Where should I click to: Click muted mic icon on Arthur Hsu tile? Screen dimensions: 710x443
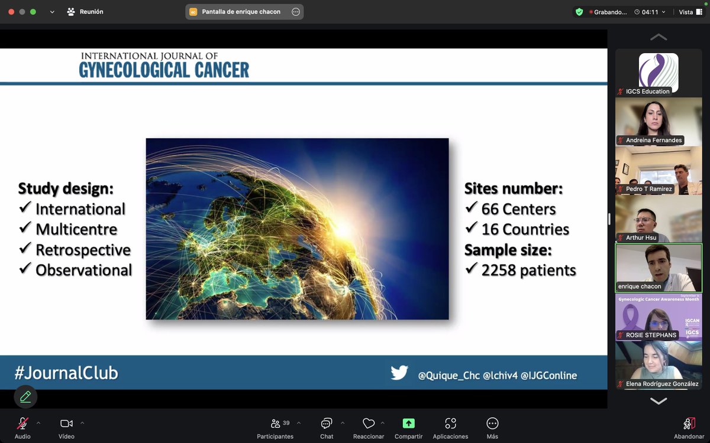pos(621,238)
